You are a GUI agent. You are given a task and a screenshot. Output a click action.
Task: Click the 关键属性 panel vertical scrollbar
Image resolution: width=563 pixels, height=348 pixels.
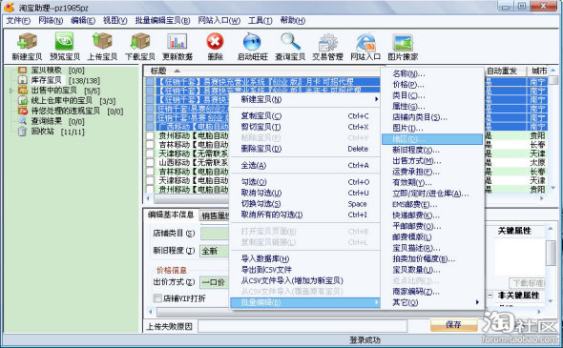(551, 253)
